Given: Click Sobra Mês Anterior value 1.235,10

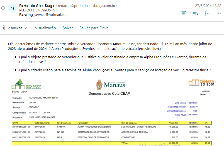Looking at the screenshot, I should 194,107.
